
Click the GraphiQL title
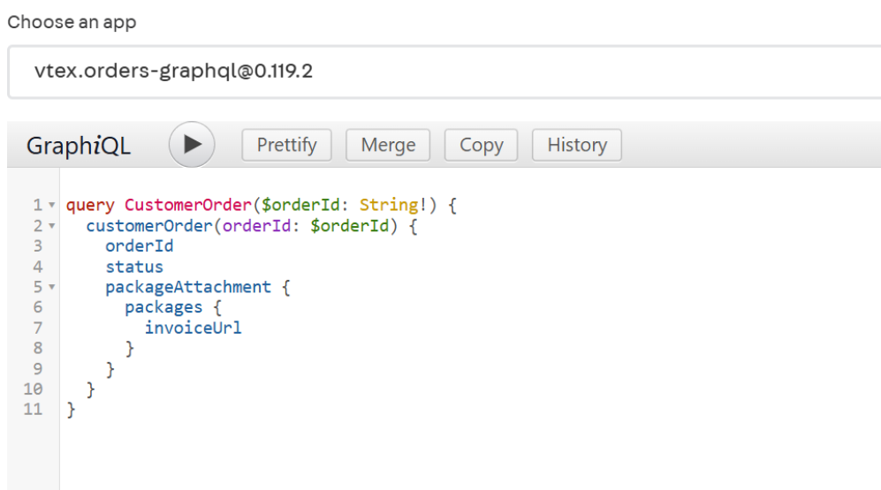tap(78, 146)
